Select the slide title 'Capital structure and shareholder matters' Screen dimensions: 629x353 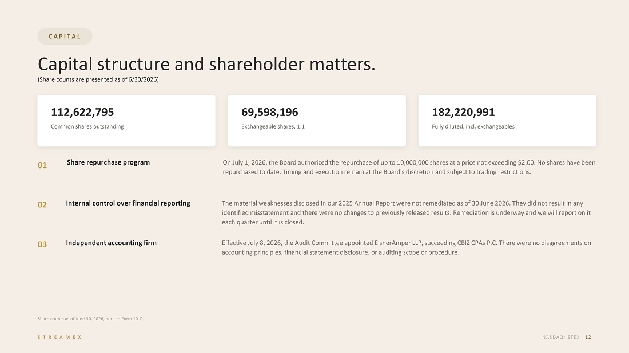click(206, 64)
